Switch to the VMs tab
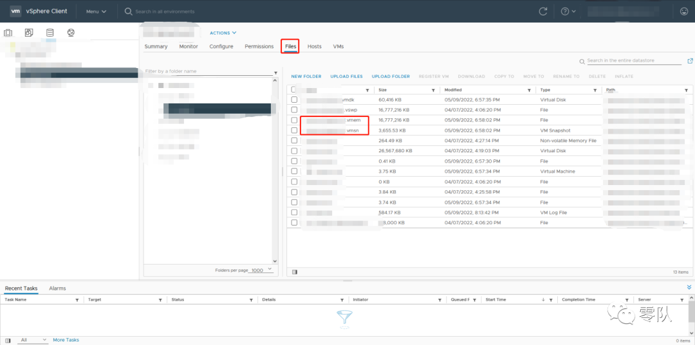 (x=338, y=46)
